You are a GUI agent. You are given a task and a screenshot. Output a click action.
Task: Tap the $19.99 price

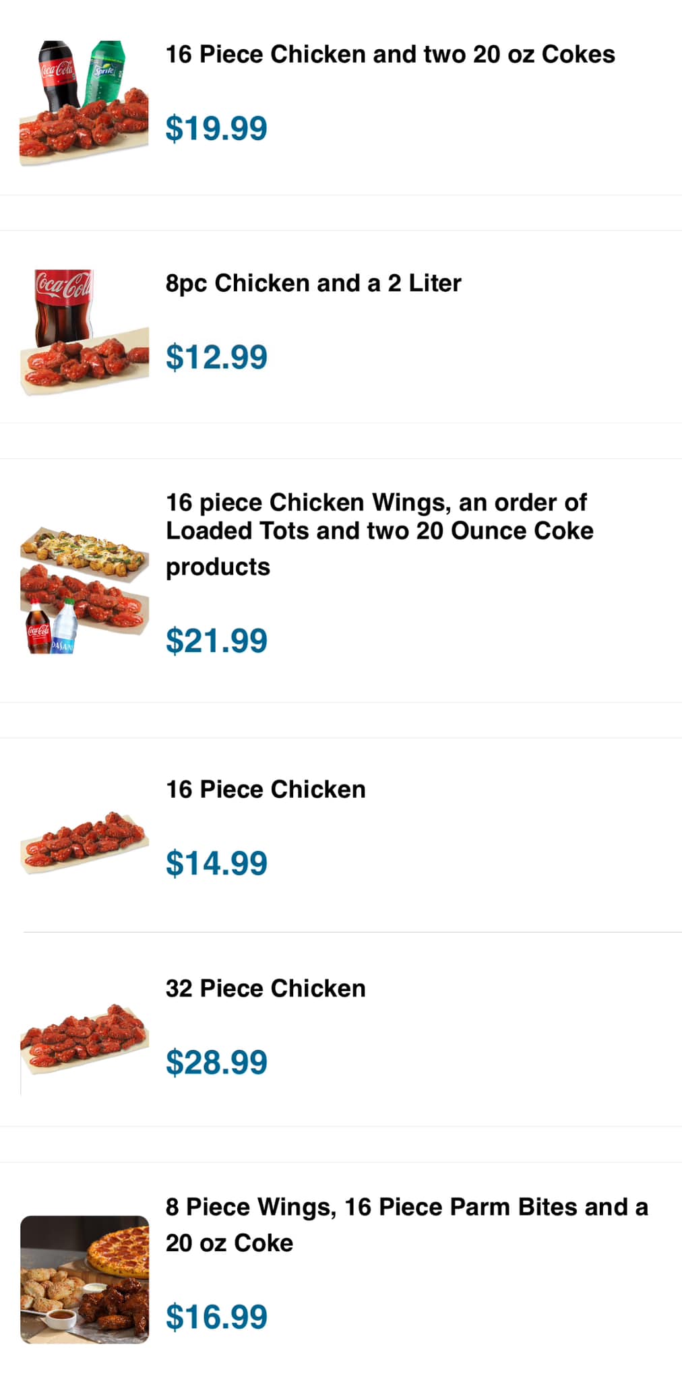click(216, 128)
